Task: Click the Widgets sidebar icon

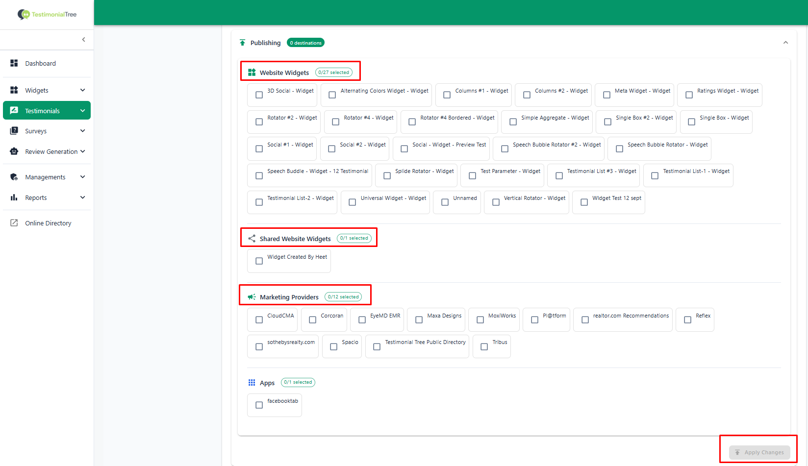Action: (x=14, y=90)
